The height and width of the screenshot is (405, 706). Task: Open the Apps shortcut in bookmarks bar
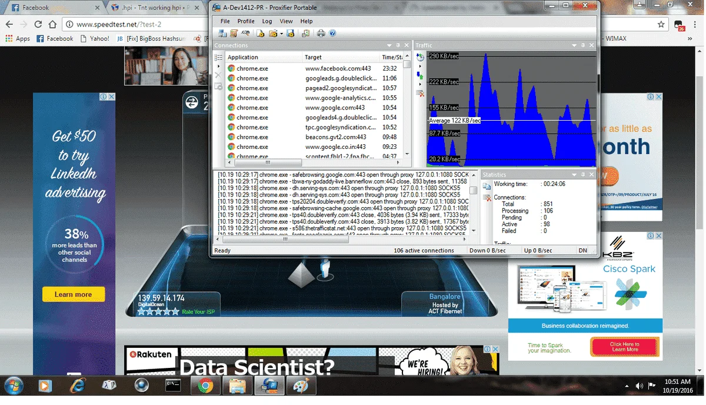tap(18, 39)
